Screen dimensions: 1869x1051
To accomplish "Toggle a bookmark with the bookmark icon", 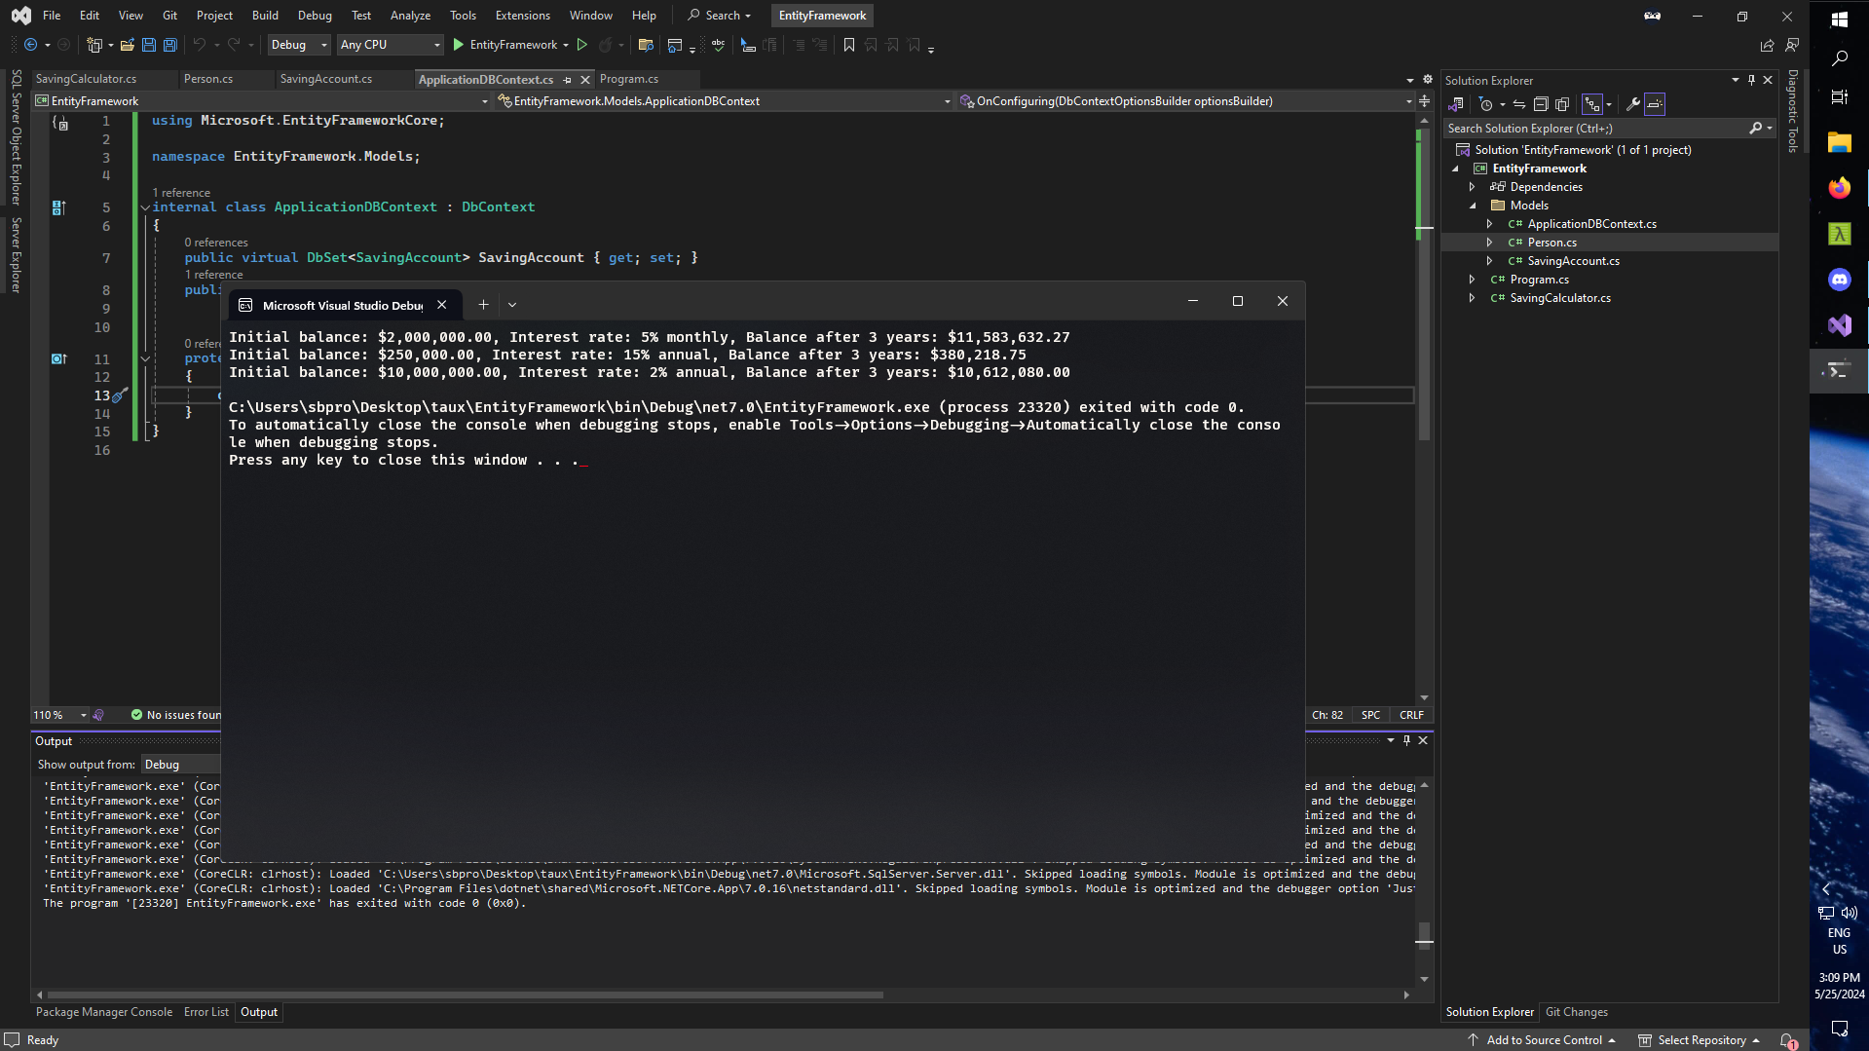I will point(848,45).
